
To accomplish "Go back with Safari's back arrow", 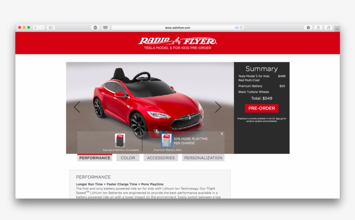I will point(35,28).
